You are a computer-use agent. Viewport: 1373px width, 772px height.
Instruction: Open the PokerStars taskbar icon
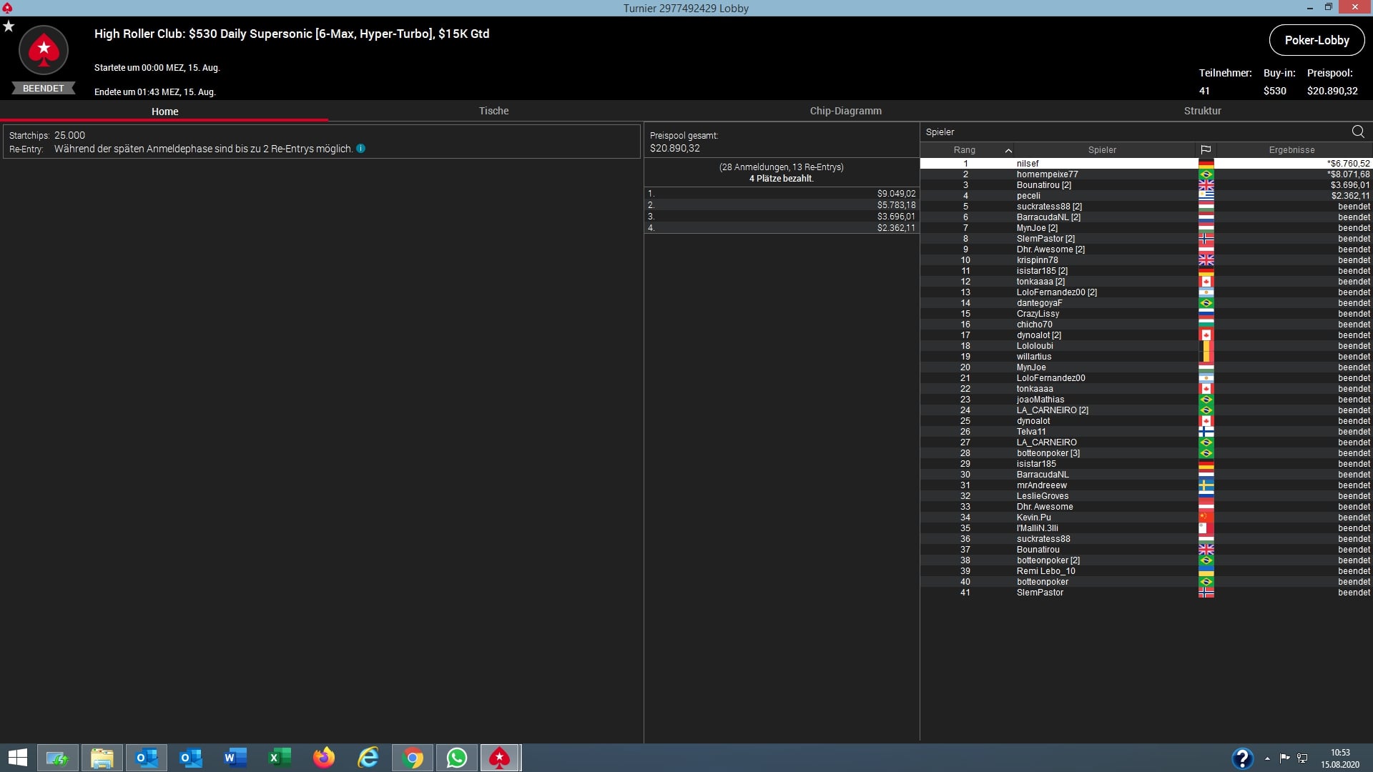[499, 758]
